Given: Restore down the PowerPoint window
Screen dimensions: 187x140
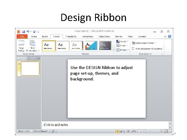Looking at the screenshot, I should pos(162,32).
